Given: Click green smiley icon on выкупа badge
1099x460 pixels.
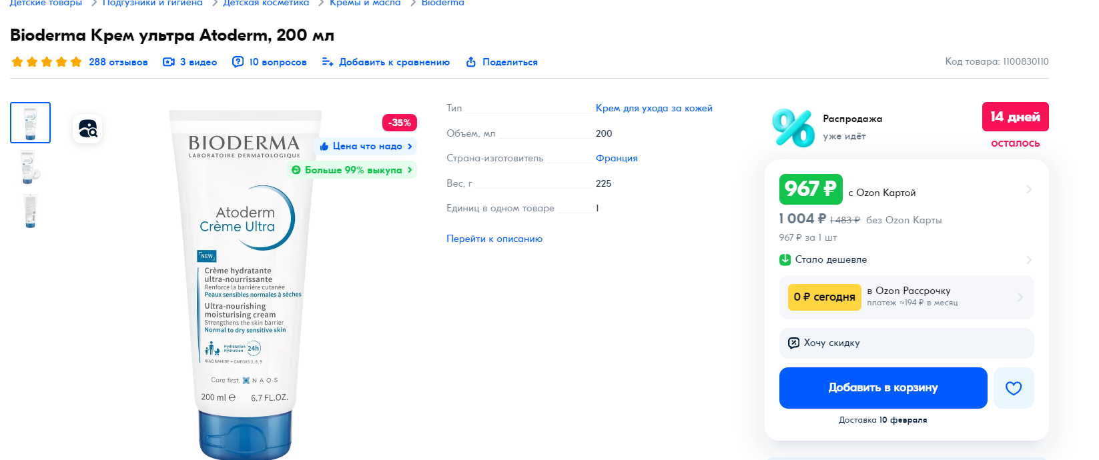Looking at the screenshot, I should click(296, 170).
